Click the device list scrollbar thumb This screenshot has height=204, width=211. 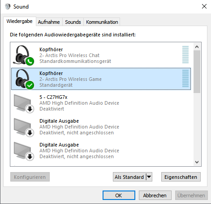(197, 71)
